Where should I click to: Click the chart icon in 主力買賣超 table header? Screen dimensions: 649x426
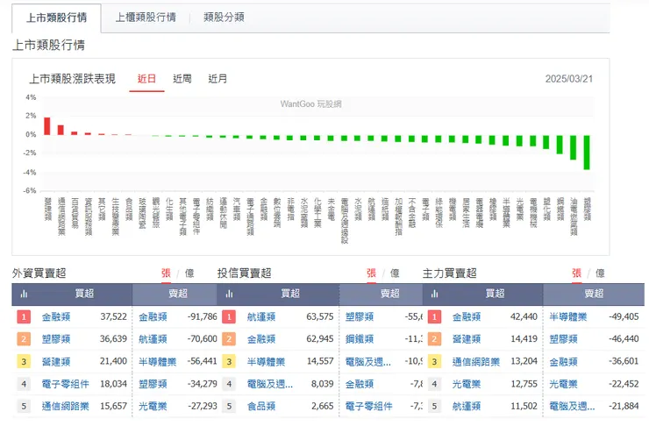435,294
